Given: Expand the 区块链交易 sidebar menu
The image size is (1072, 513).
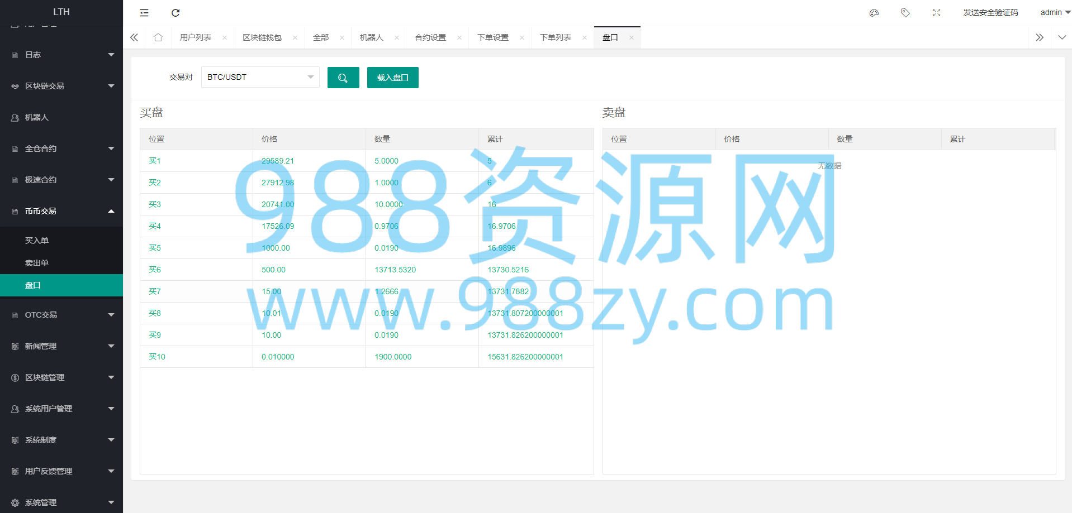Looking at the screenshot, I should tap(61, 86).
